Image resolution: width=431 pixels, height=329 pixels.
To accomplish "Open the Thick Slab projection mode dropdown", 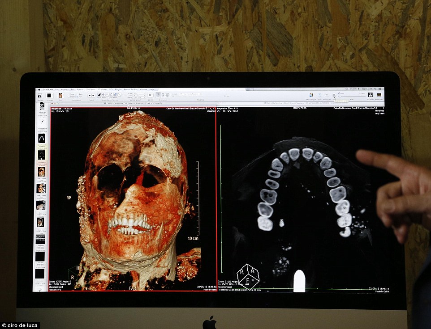I will coord(190,94).
